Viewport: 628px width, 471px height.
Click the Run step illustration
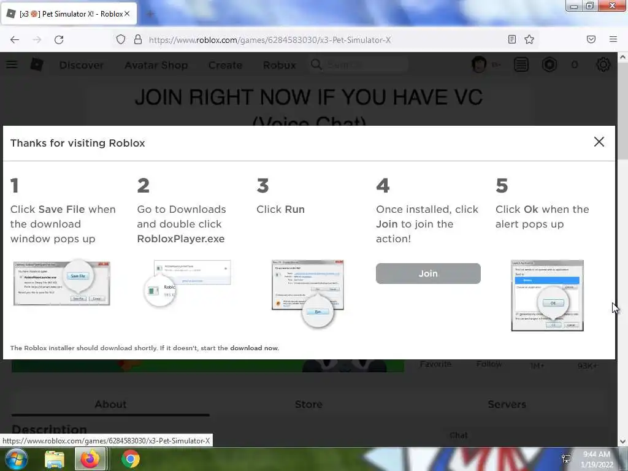[x=308, y=293]
